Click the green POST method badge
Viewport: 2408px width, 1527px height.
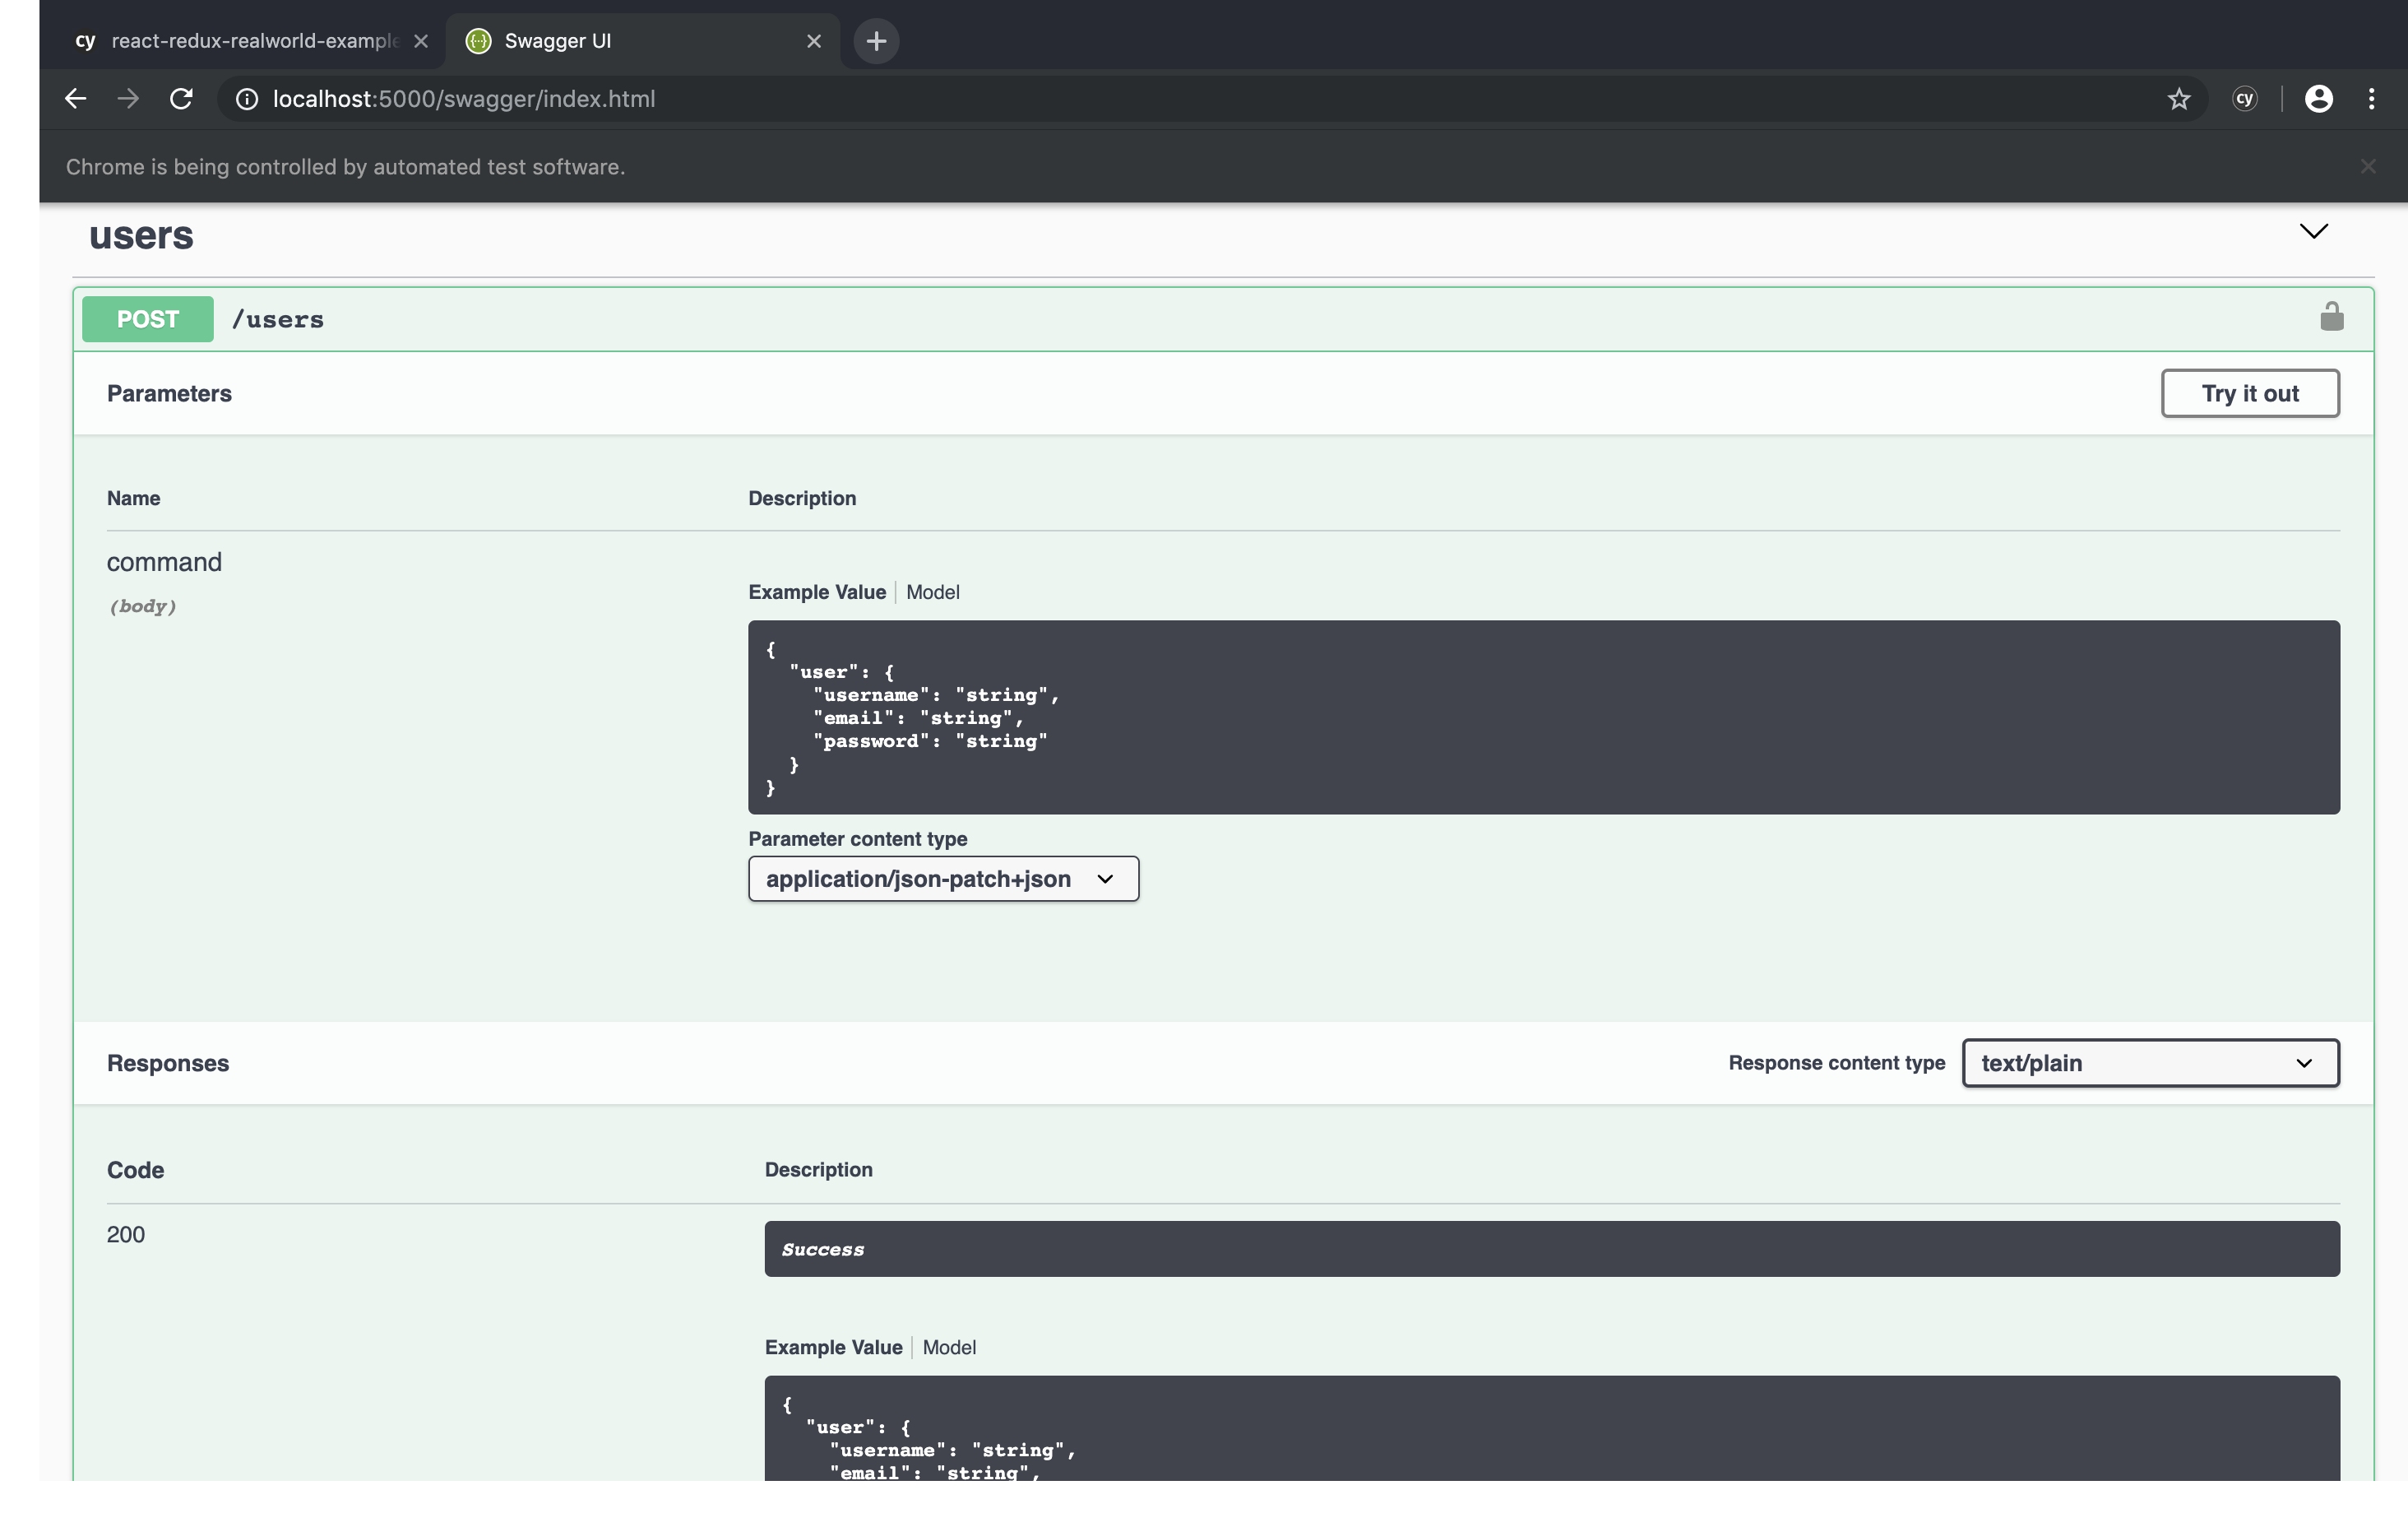click(148, 319)
